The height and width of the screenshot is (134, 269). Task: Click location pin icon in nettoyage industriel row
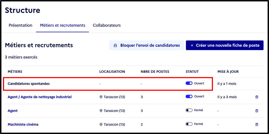click(101, 97)
